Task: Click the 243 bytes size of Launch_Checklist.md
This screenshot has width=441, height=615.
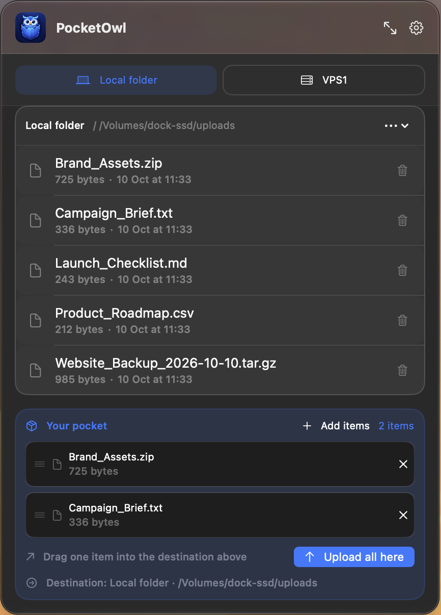Action: point(80,279)
